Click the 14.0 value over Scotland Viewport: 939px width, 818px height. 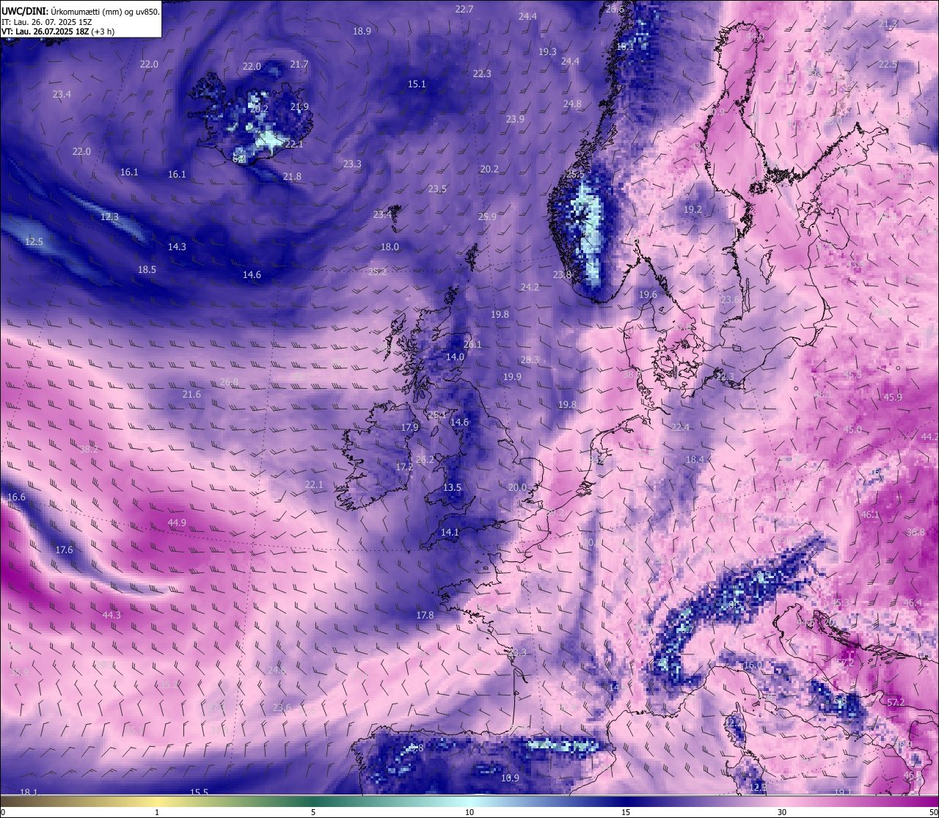[455, 357]
